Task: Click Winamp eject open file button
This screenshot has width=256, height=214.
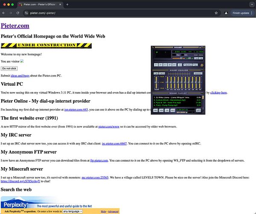Action: (180, 65)
